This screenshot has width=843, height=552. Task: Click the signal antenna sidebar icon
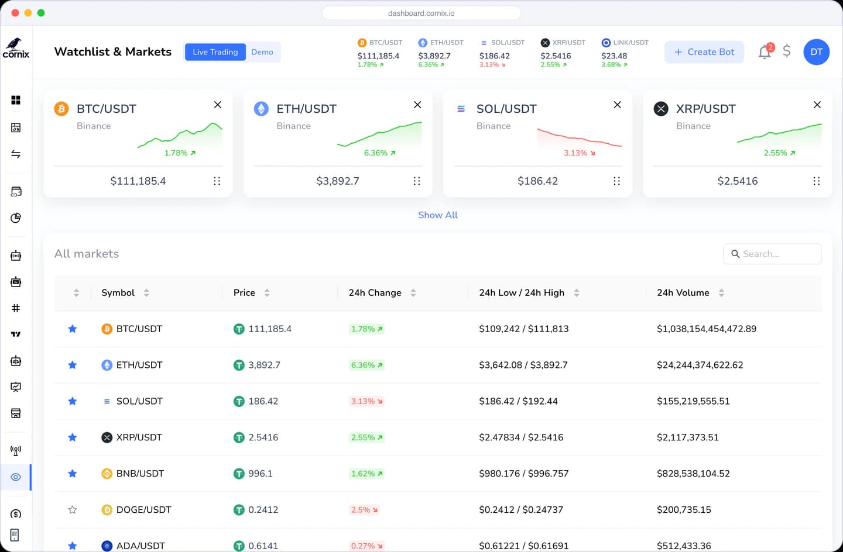click(16, 451)
